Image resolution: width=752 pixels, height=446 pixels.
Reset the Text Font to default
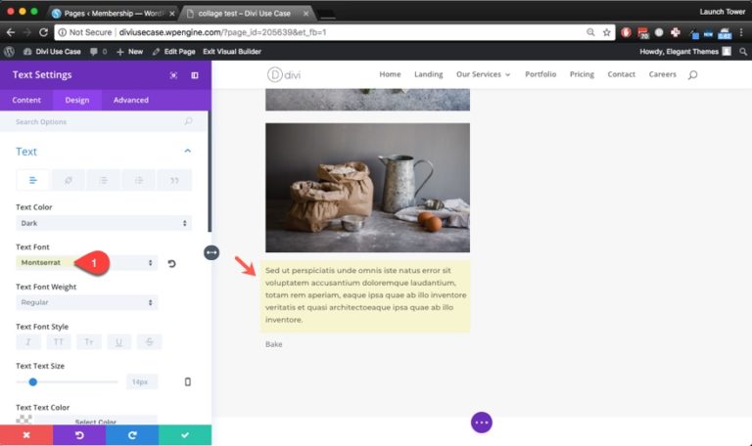click(172, 263)
